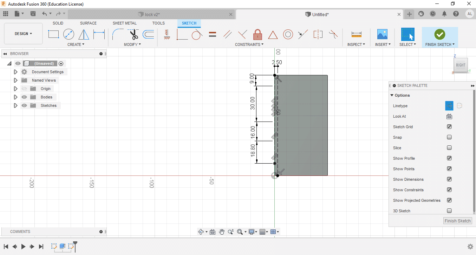This screenshot has width=476, height=255.
Task: Select the 2-Point Rectangle tool
Action: (53, 34)
